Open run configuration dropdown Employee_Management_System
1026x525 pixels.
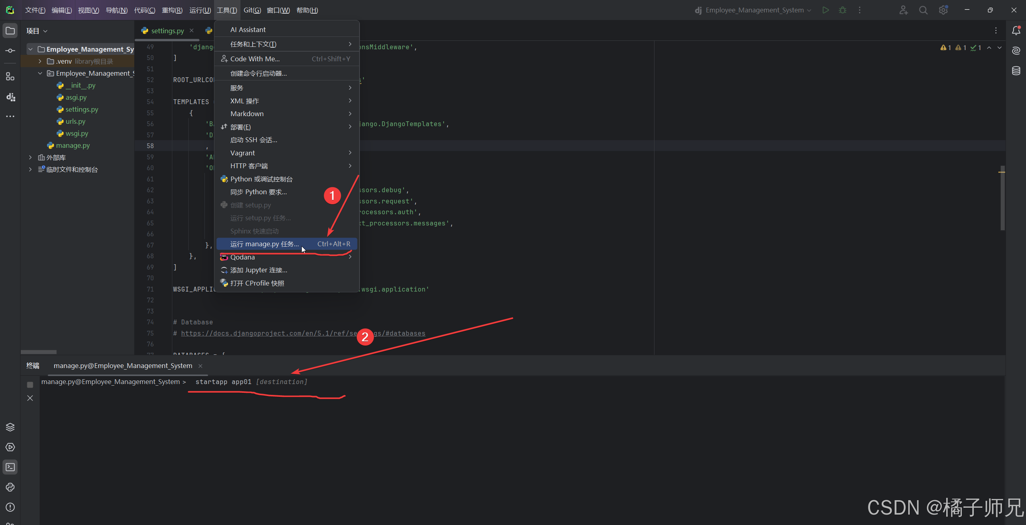click(x=753, y=10)
